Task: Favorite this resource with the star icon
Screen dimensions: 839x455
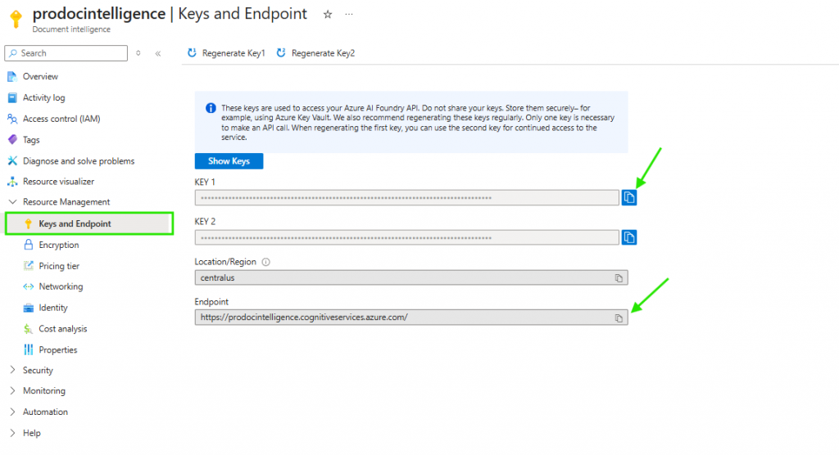Action: (x=328, y=15)
